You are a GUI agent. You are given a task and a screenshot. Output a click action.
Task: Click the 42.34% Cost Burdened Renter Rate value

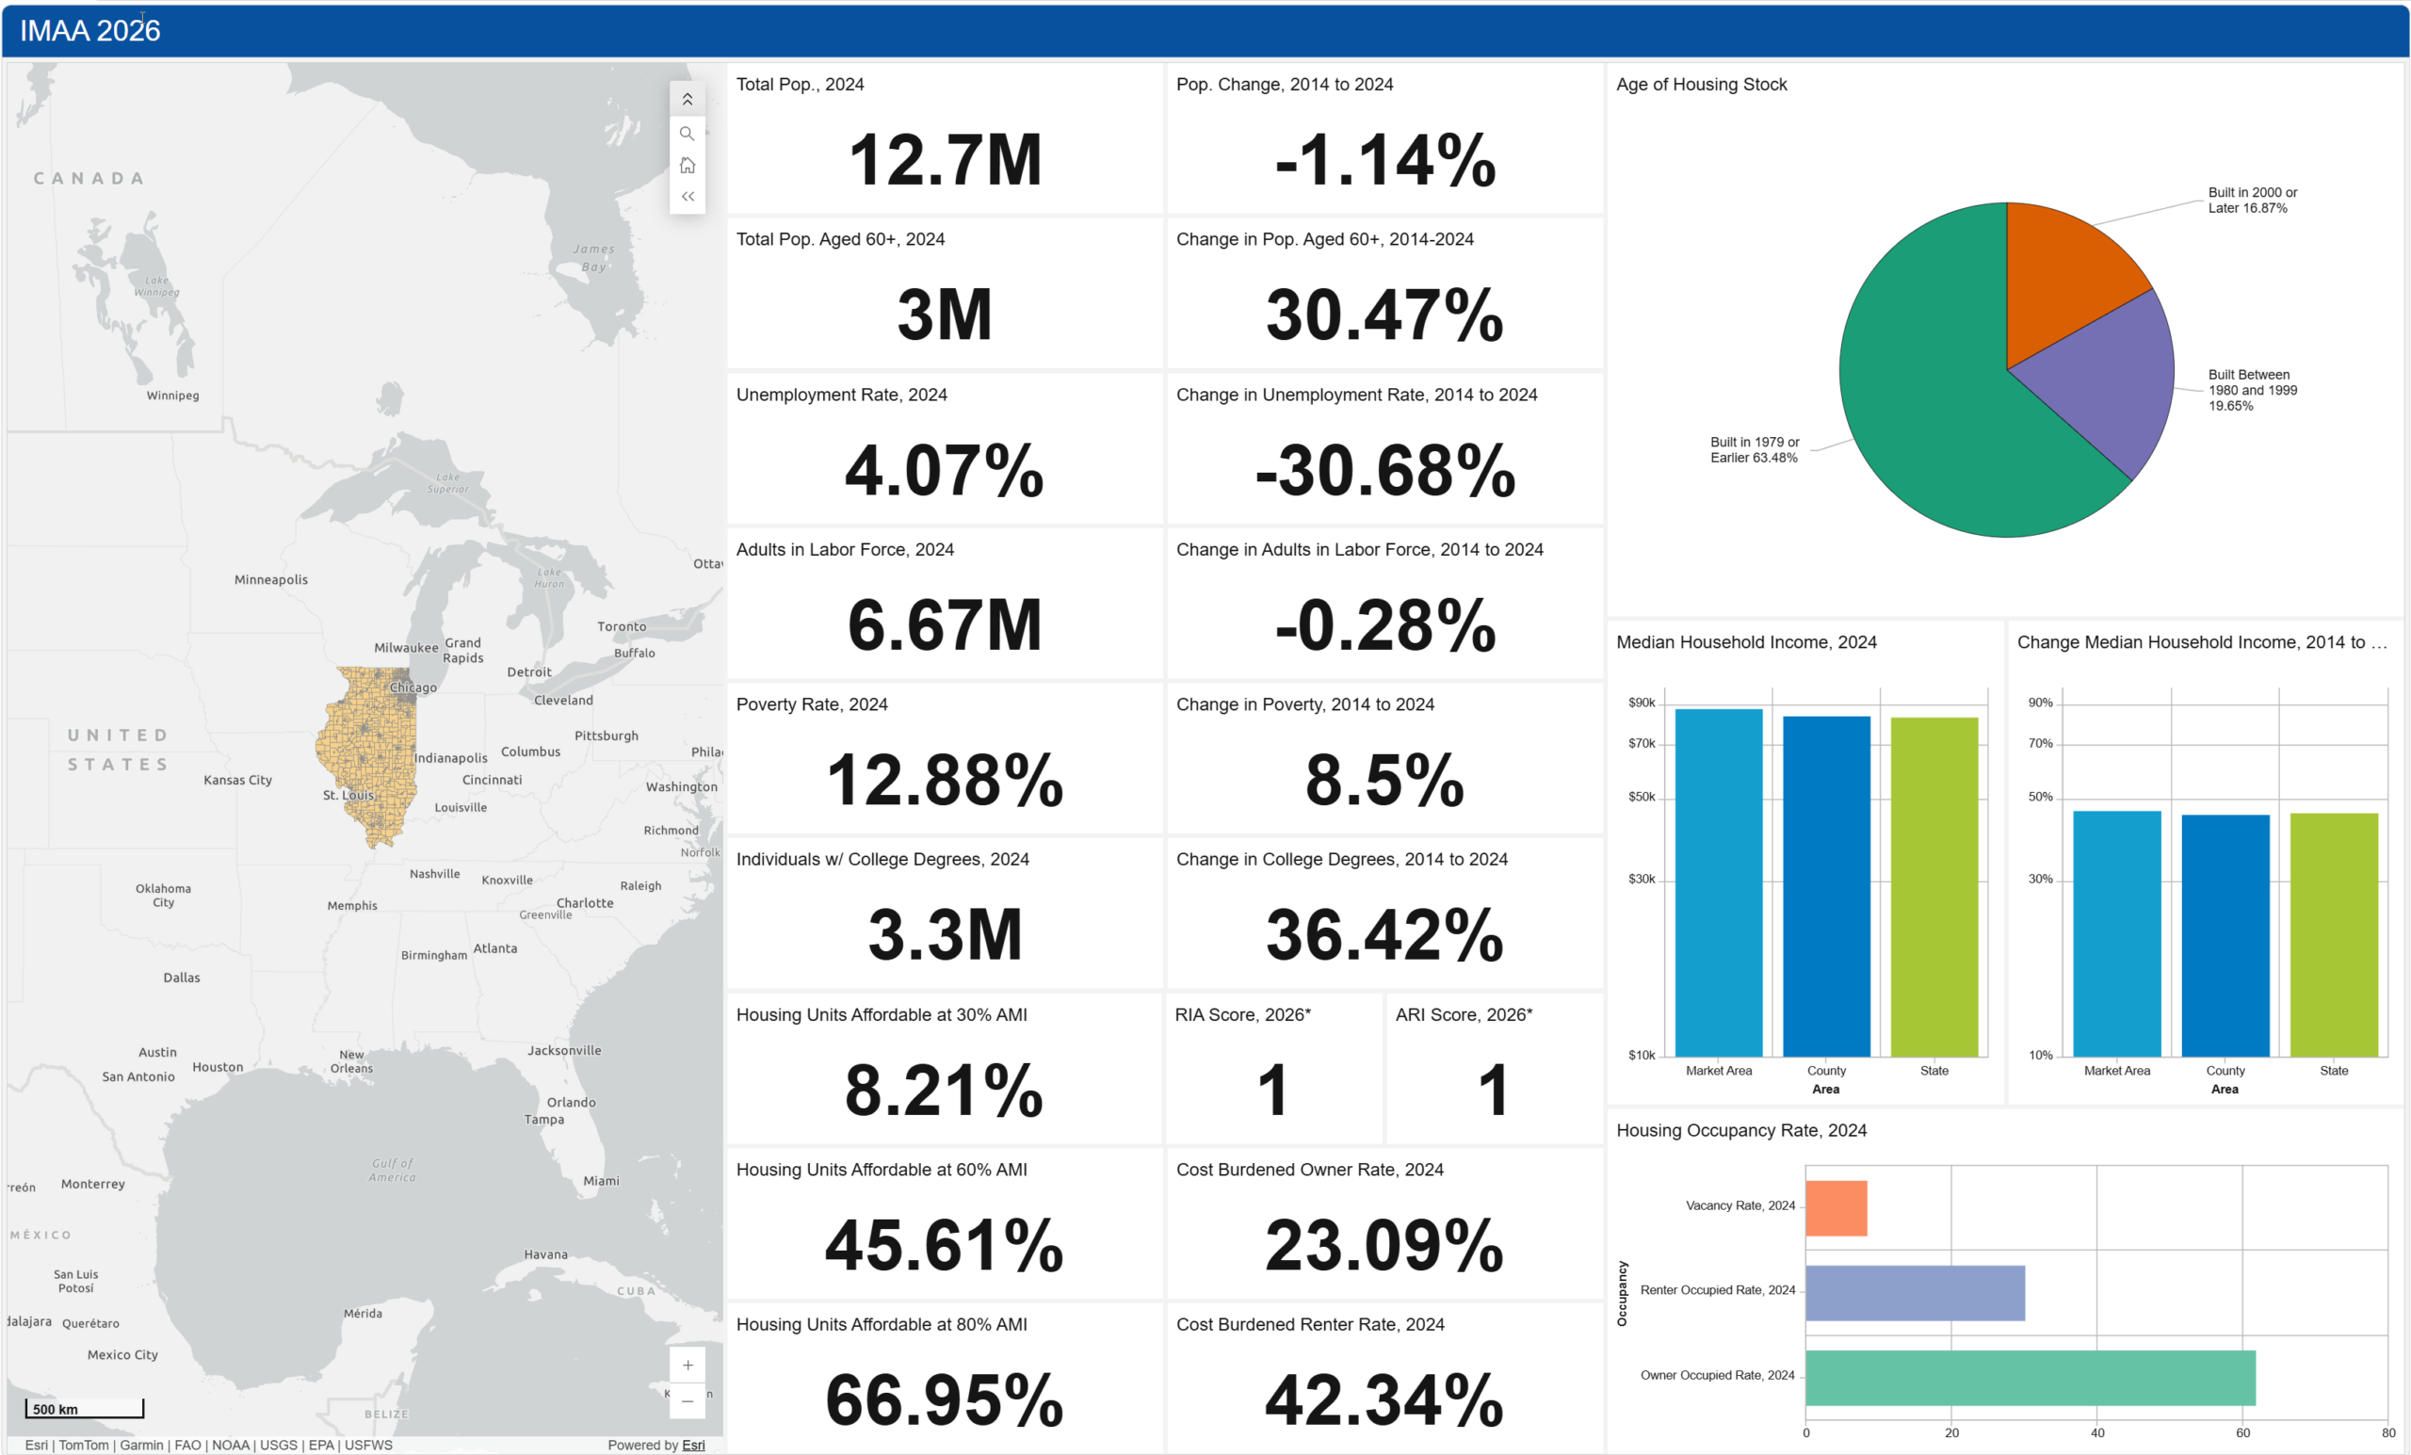pos(1384,1399)
